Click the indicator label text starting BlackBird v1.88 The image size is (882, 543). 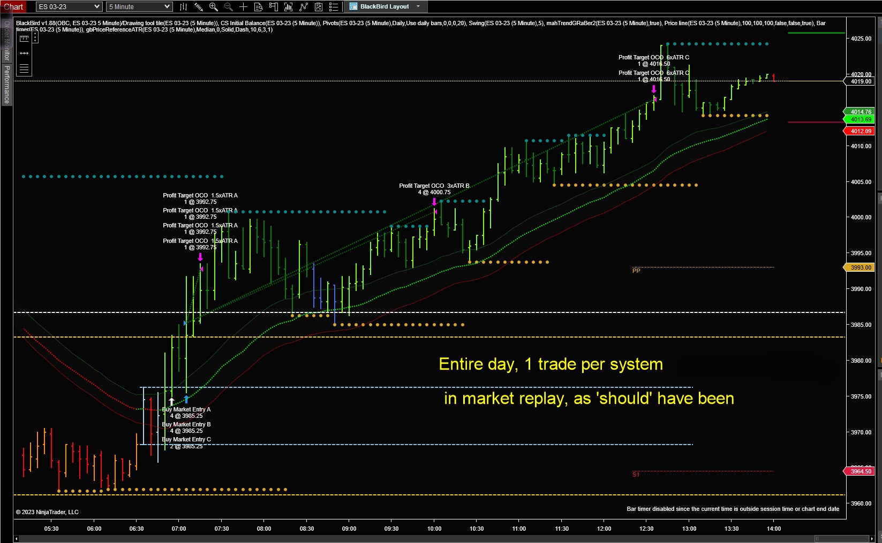(421, 26)
